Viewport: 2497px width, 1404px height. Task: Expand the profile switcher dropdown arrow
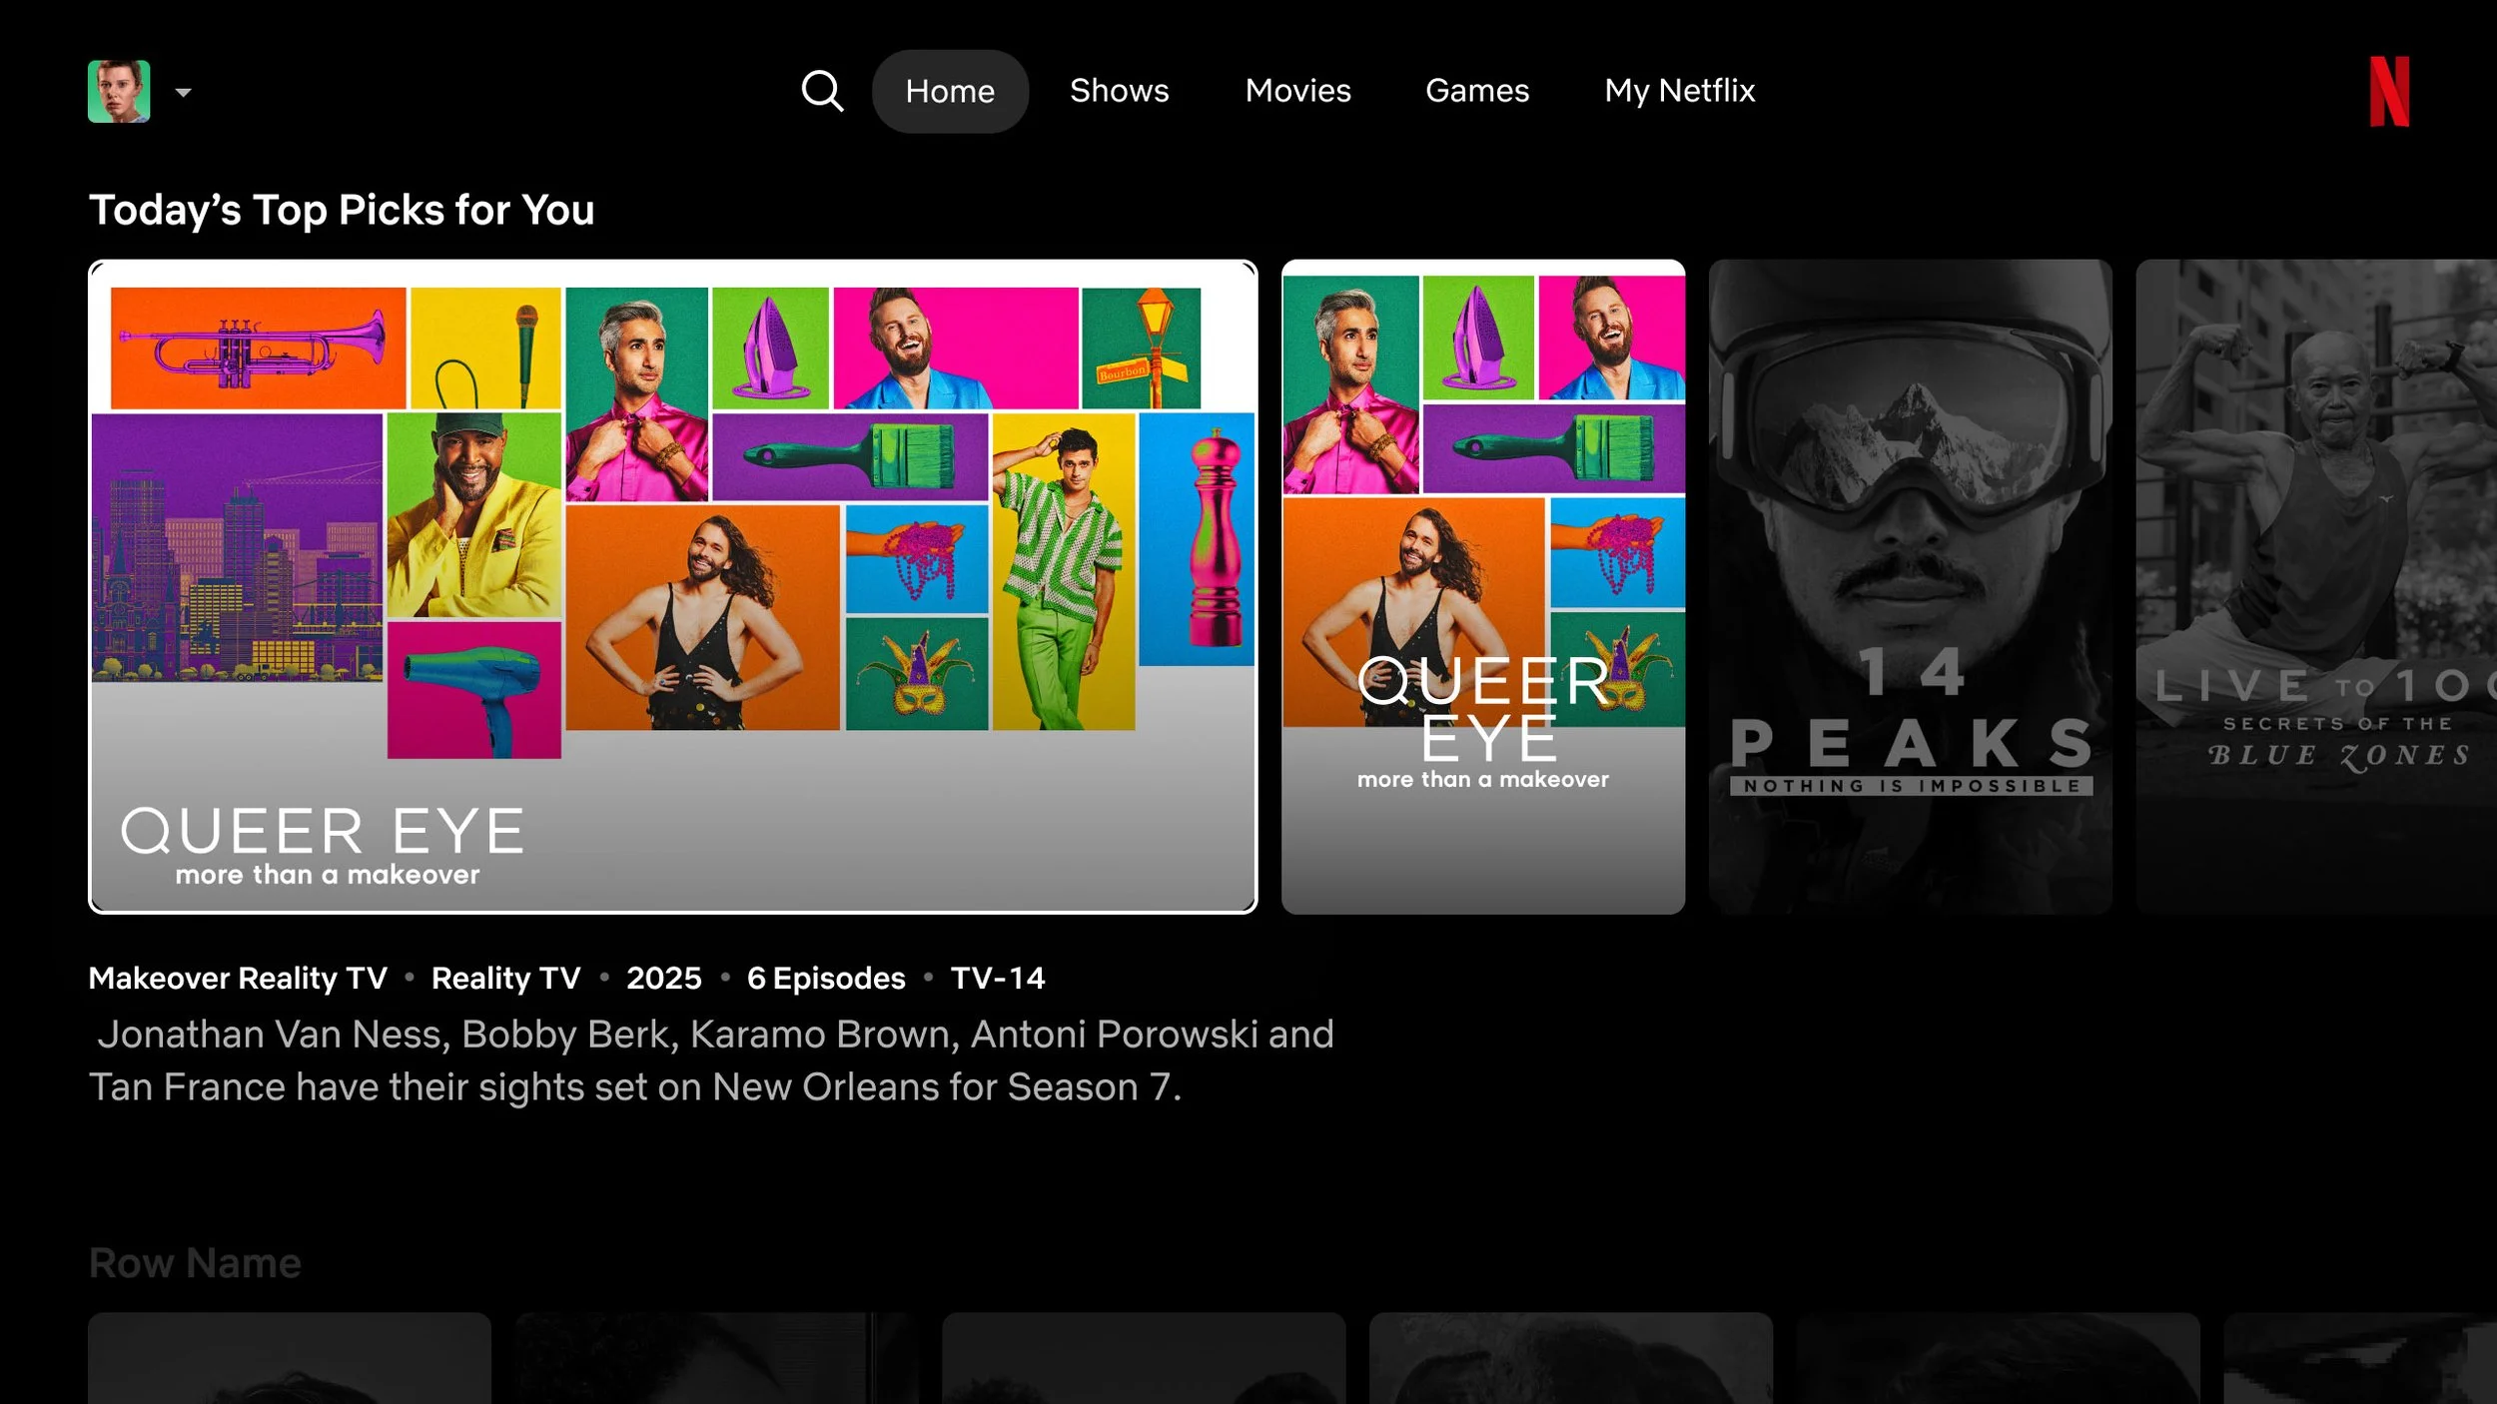point(183,93)
